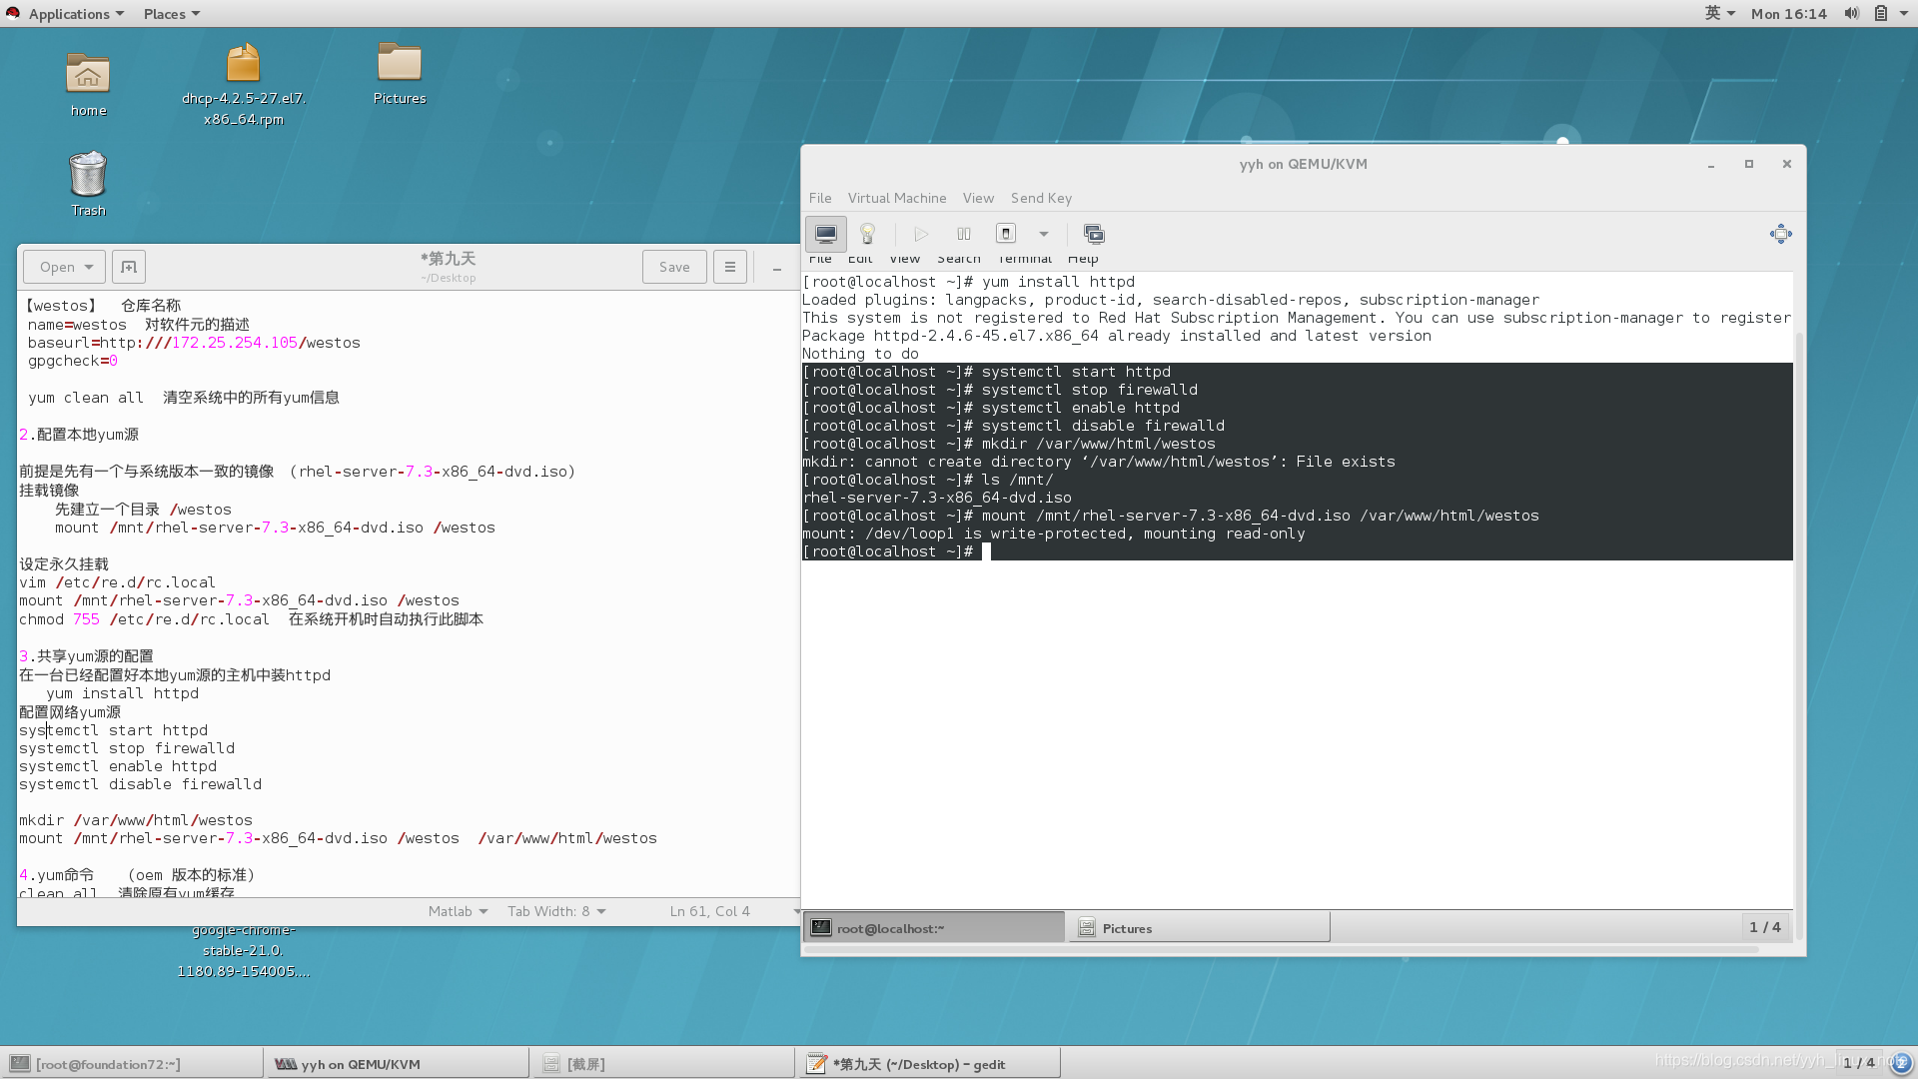Expand the Open button recent files arrow

(89, 267)
